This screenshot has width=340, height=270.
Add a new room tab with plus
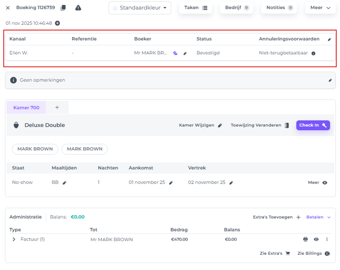pyautogui.click(x=57, y=108)
